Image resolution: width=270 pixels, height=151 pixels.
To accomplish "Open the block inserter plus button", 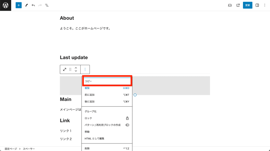I will click(19, 5).
